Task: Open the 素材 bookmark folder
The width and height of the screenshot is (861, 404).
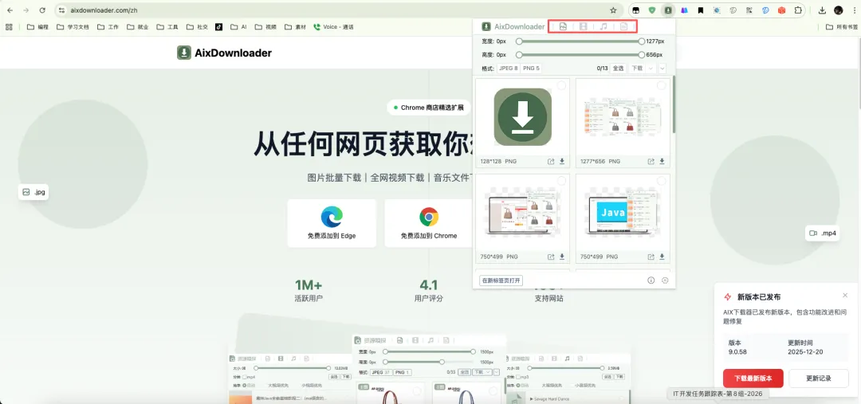Action: [295, 26]
